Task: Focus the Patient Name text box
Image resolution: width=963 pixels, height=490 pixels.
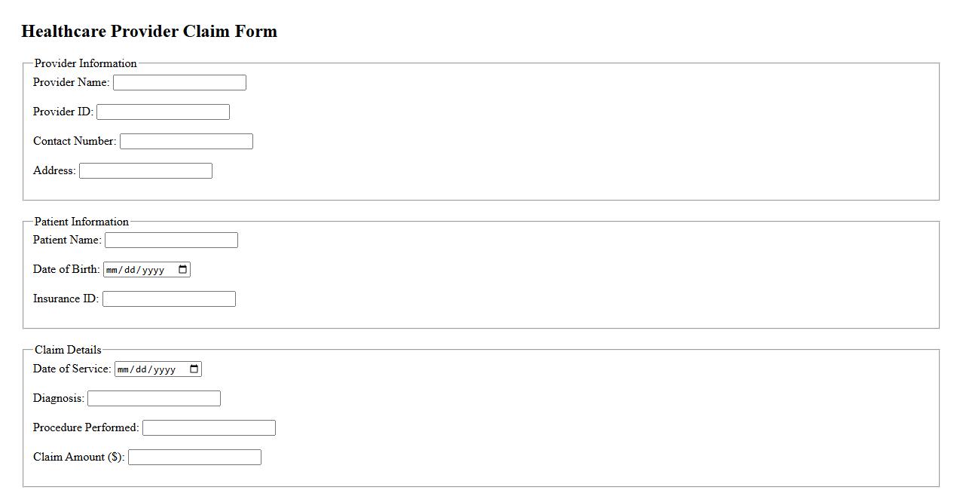Action: pos(171,240)
